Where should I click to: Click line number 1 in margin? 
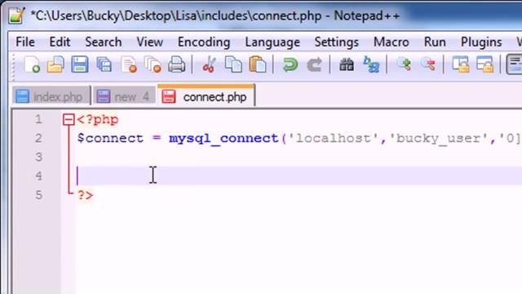(38, 119)
